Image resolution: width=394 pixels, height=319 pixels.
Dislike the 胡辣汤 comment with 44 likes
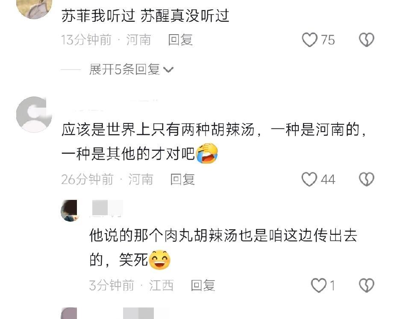coord(367,179)
